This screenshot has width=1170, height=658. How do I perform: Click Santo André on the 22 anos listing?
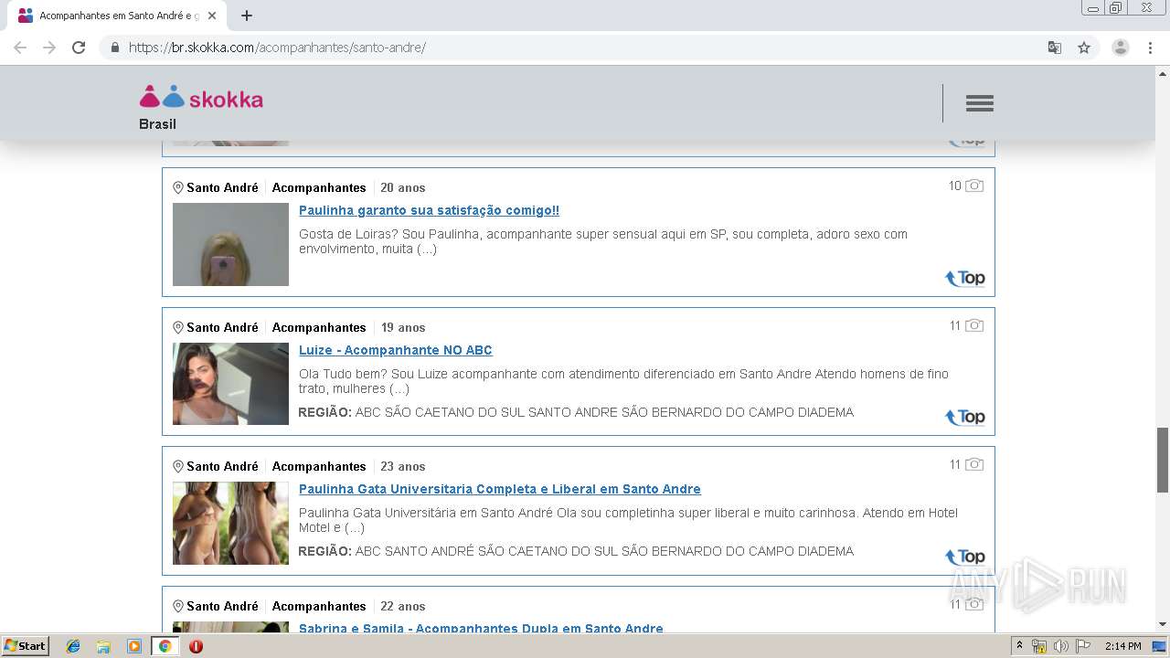click(222, 606)
